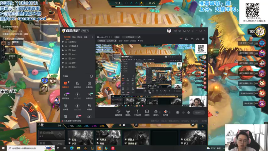Add 手机投屏 phone mirroring source
Viewport: 268px width, 151px height.
[137, 113]
